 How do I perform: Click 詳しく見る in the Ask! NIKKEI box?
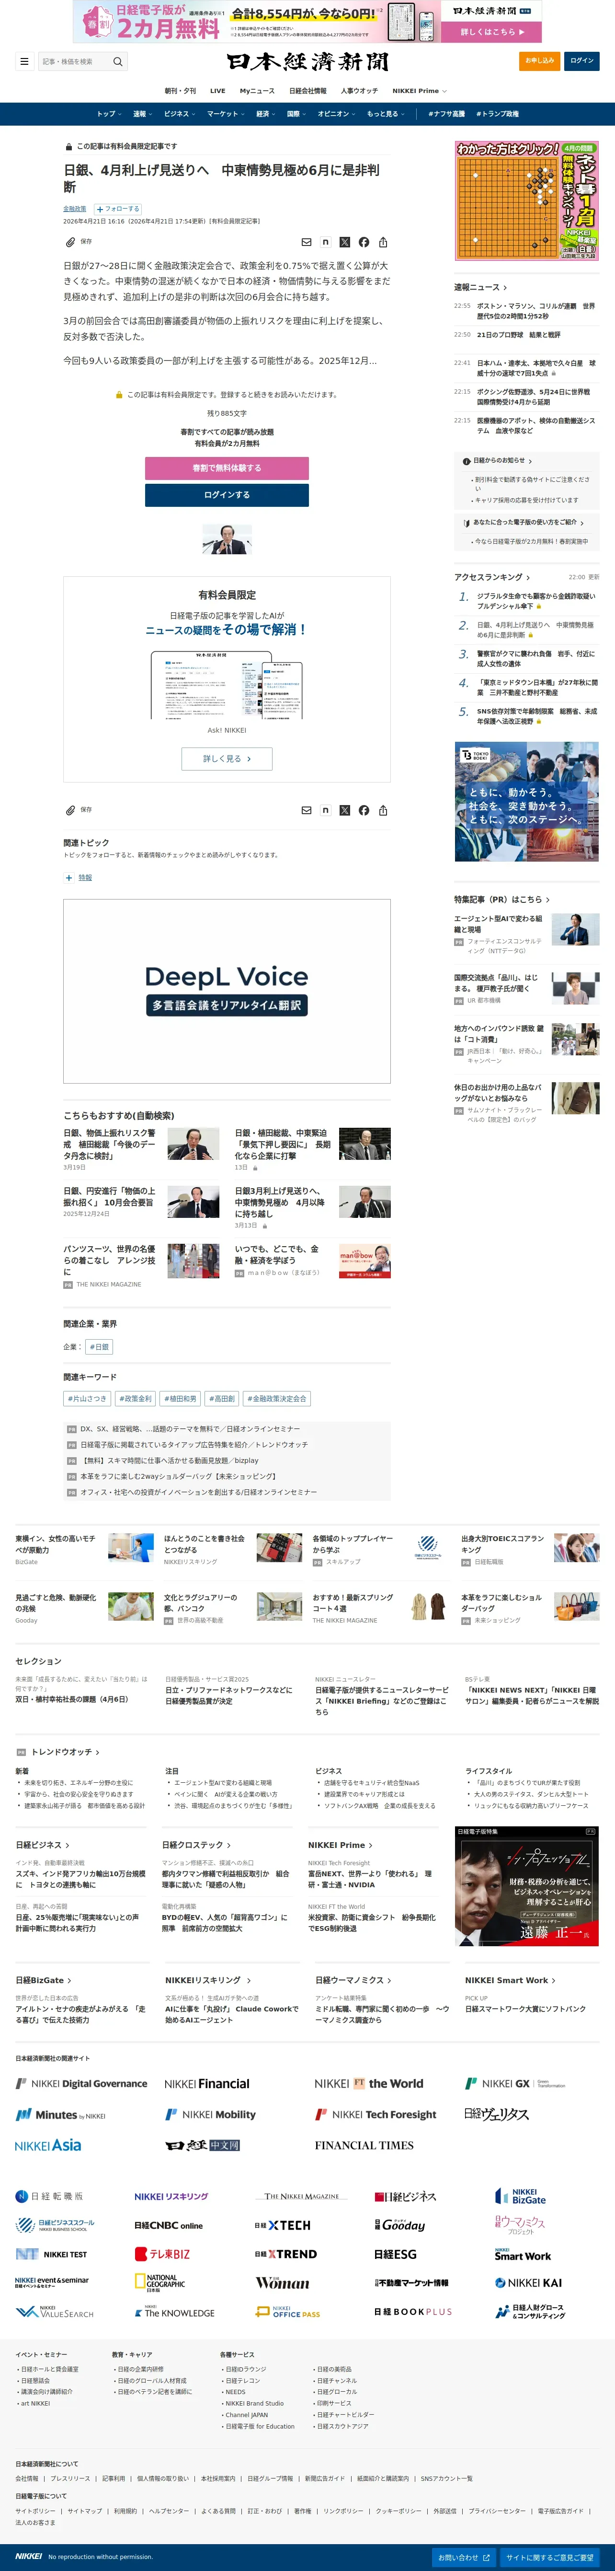click(227, 759)
